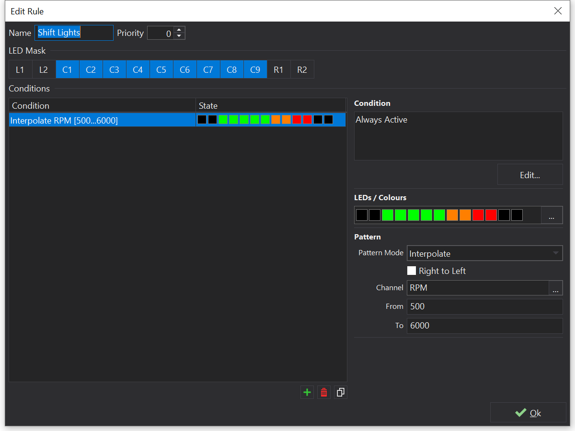575x431 pixels.
Task: Click the green plus add condition icon
Action: tap(307, 393)
